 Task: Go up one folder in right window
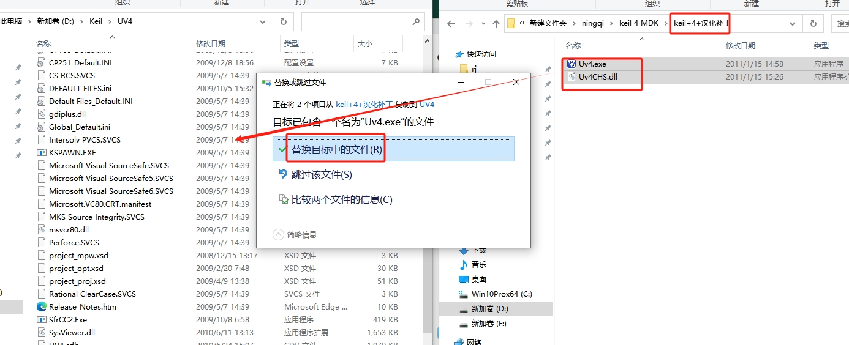496,24
